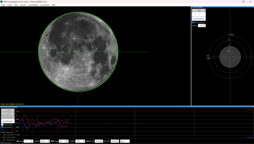Close the Trefferverteilung panel
The height and width of the screenshot is (144, 254).
pos(253,7)
